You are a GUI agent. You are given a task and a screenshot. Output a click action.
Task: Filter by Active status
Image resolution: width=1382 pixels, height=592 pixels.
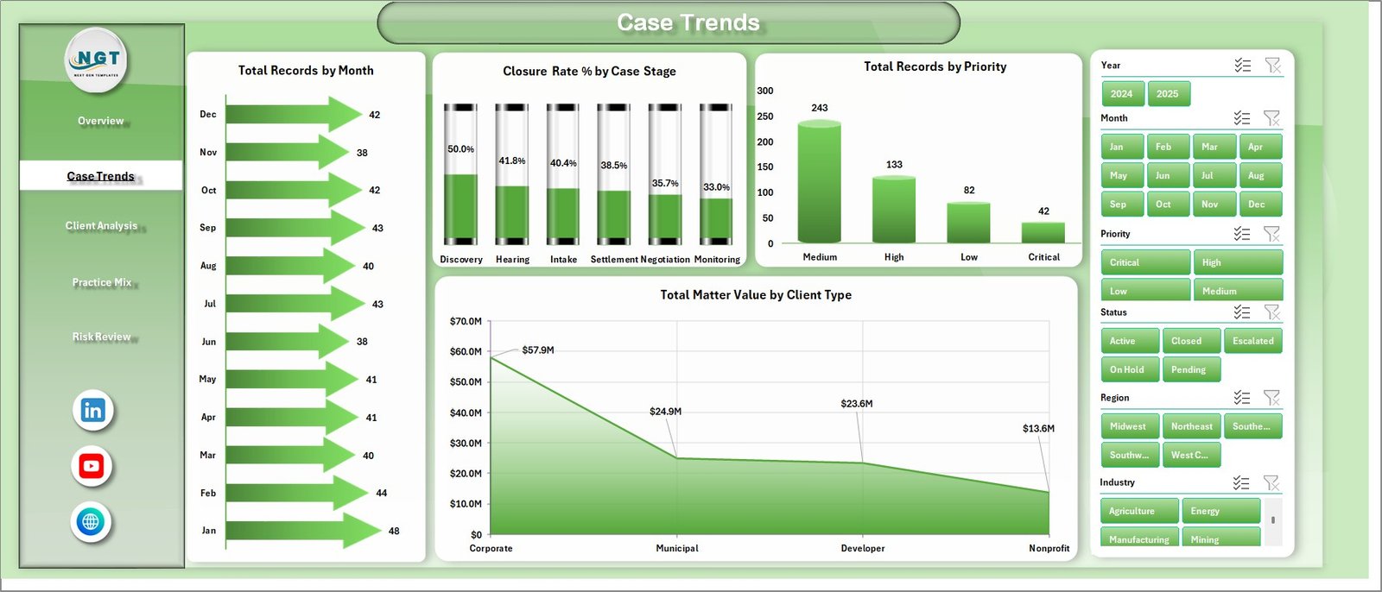pos(1131,341)
